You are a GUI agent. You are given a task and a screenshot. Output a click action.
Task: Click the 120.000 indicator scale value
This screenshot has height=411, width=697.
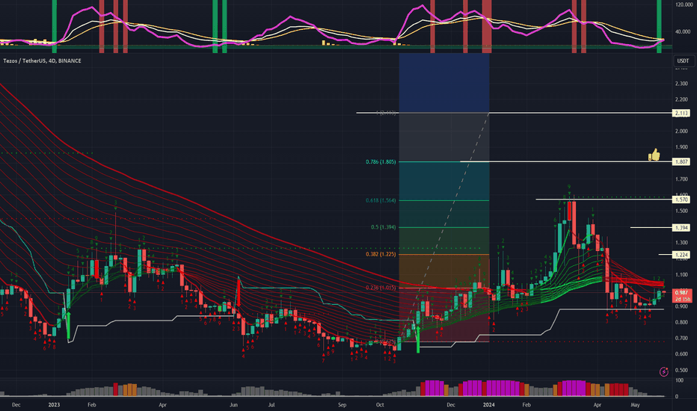[x=683, y=4]
